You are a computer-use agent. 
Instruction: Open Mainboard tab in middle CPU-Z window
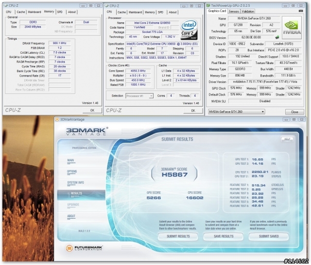pyautogui.click(x=135, y=12)
